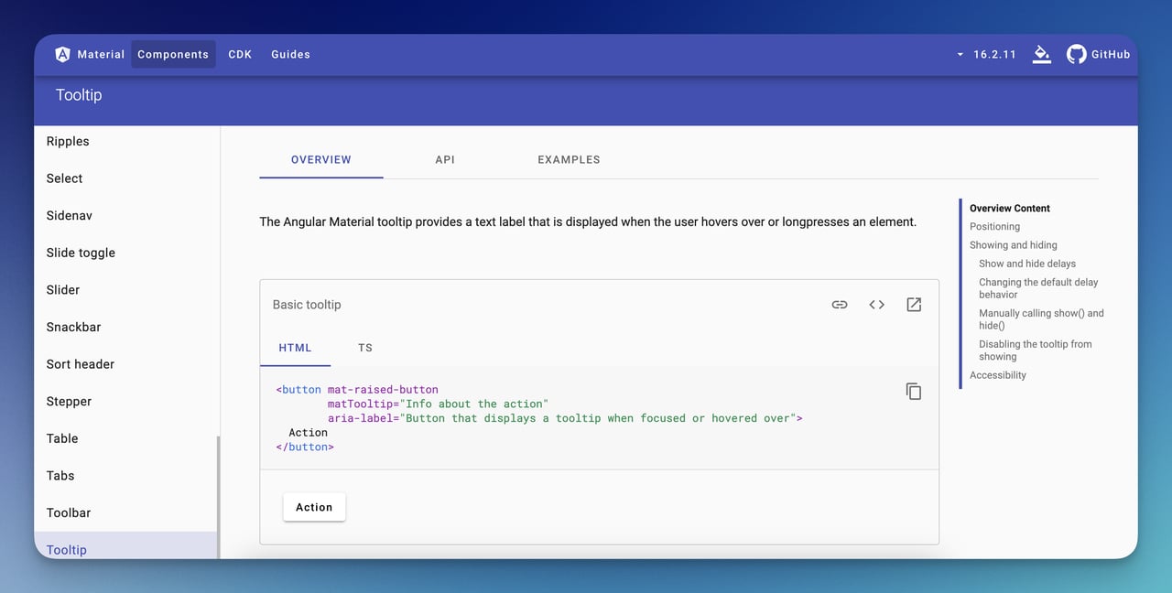Viewport: 1172px width, 593px height.
Task: Navigate to Sidenav in sidebar
Action: pyautogui.click(x=126, y=215)
